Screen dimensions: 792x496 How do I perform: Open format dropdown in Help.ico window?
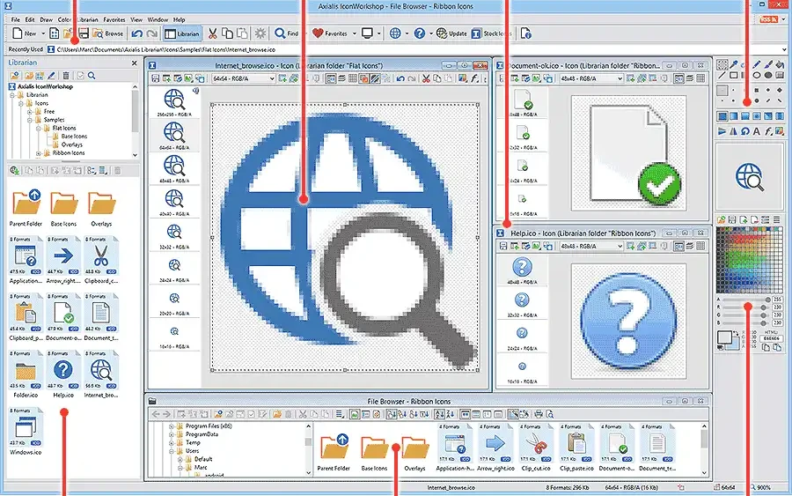[591, 246]
